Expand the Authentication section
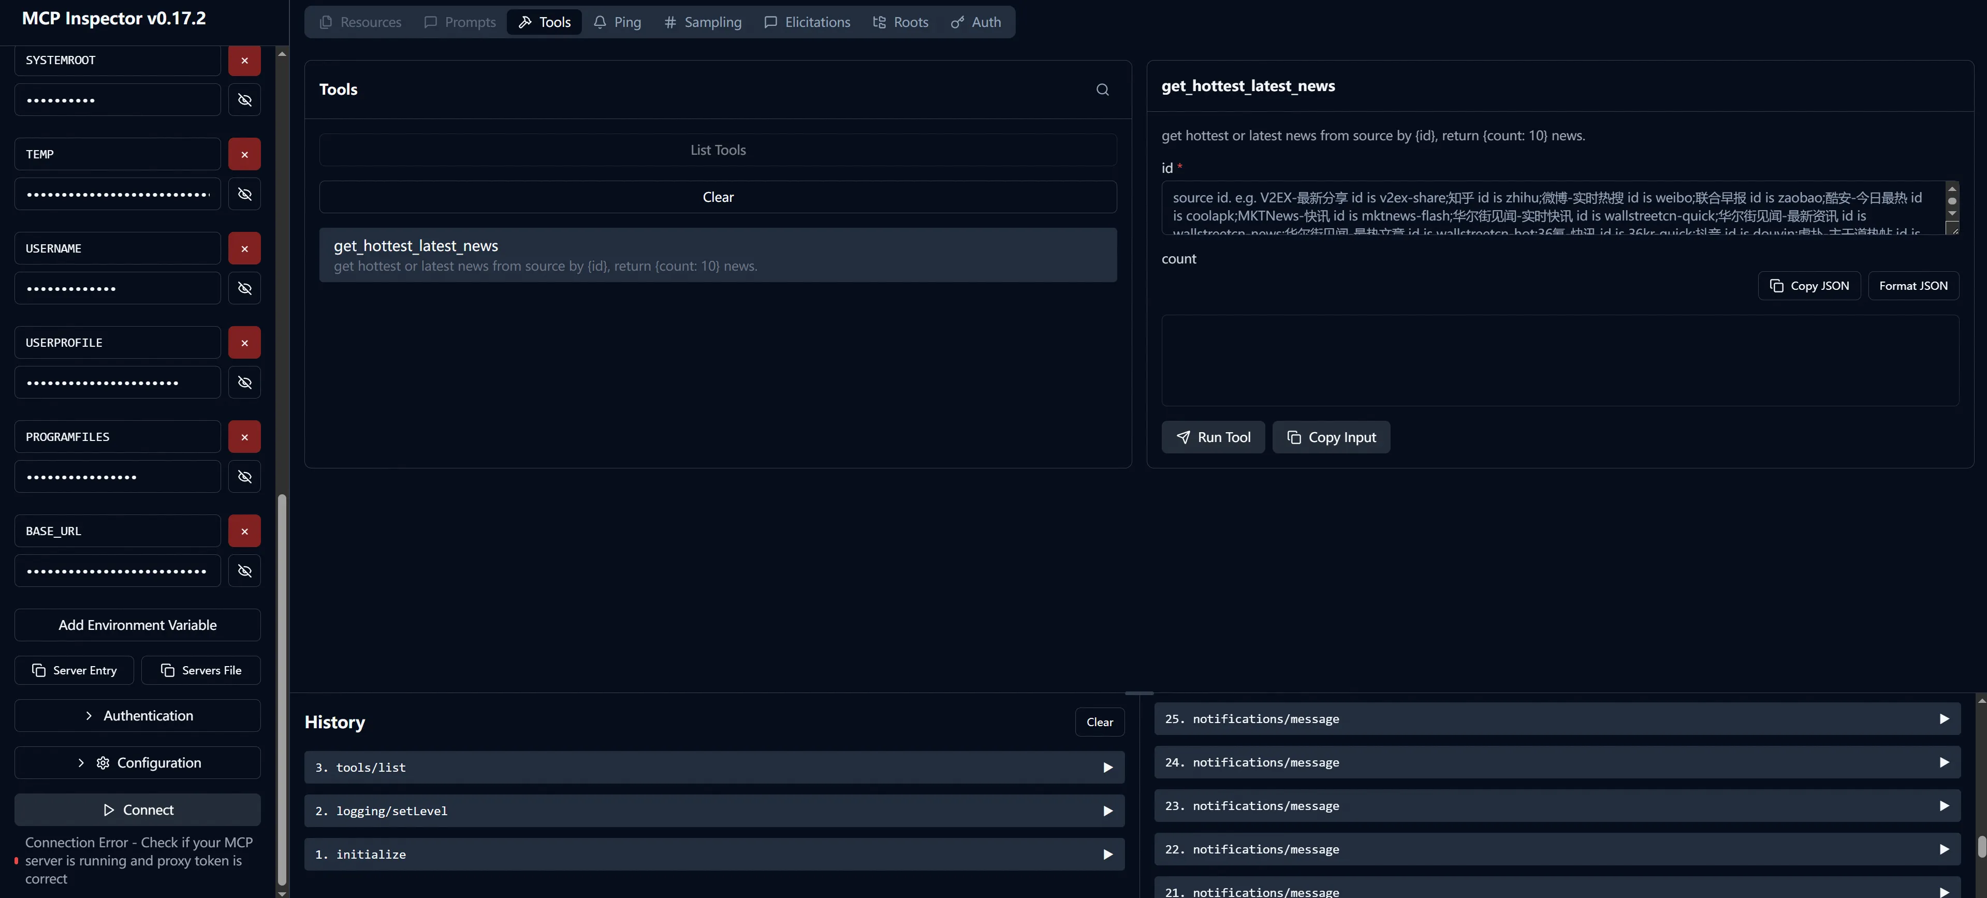 click(137, 715)
